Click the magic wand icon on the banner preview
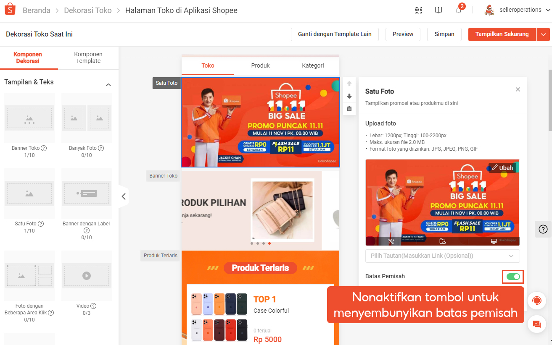 [391, 241]
